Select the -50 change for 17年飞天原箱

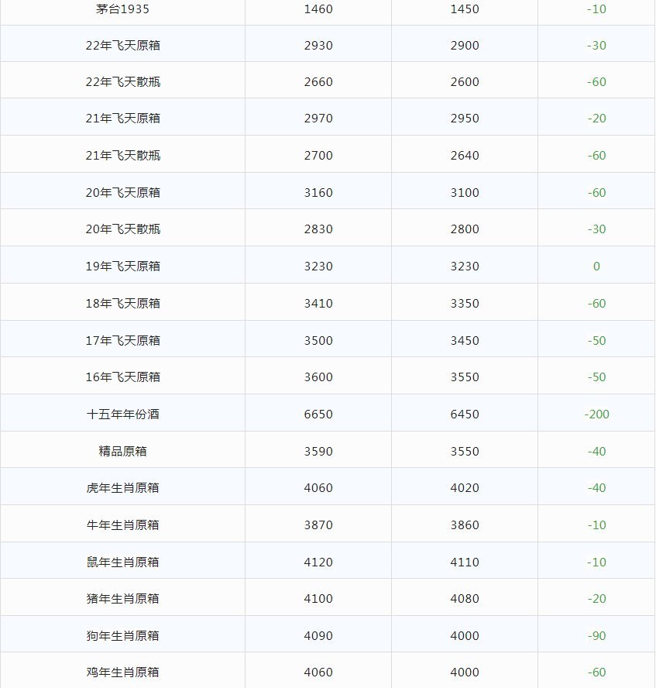pyautogui.click(x=597, y=341)
